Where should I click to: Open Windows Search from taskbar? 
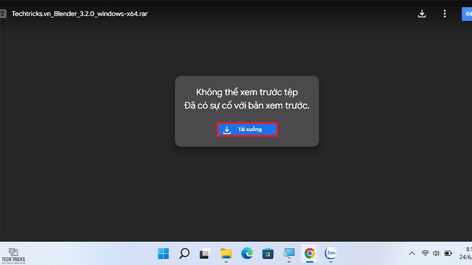tap(184, 253)
